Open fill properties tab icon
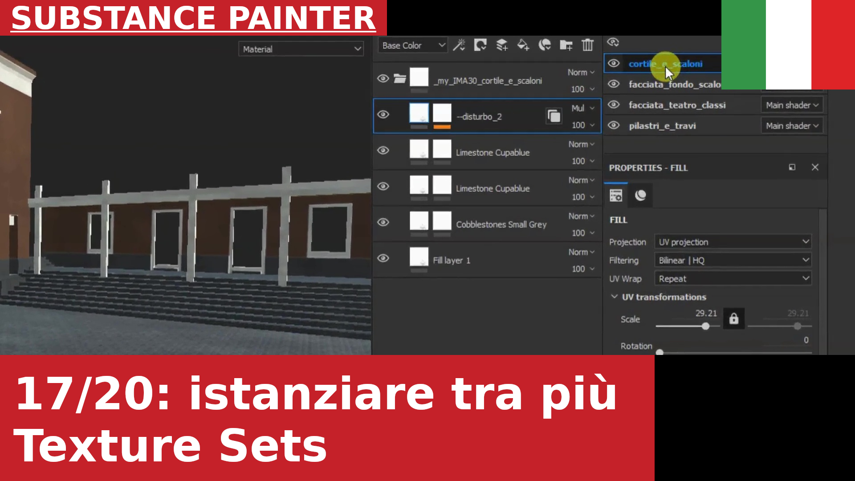855x481 pixels. click(616, 196)
